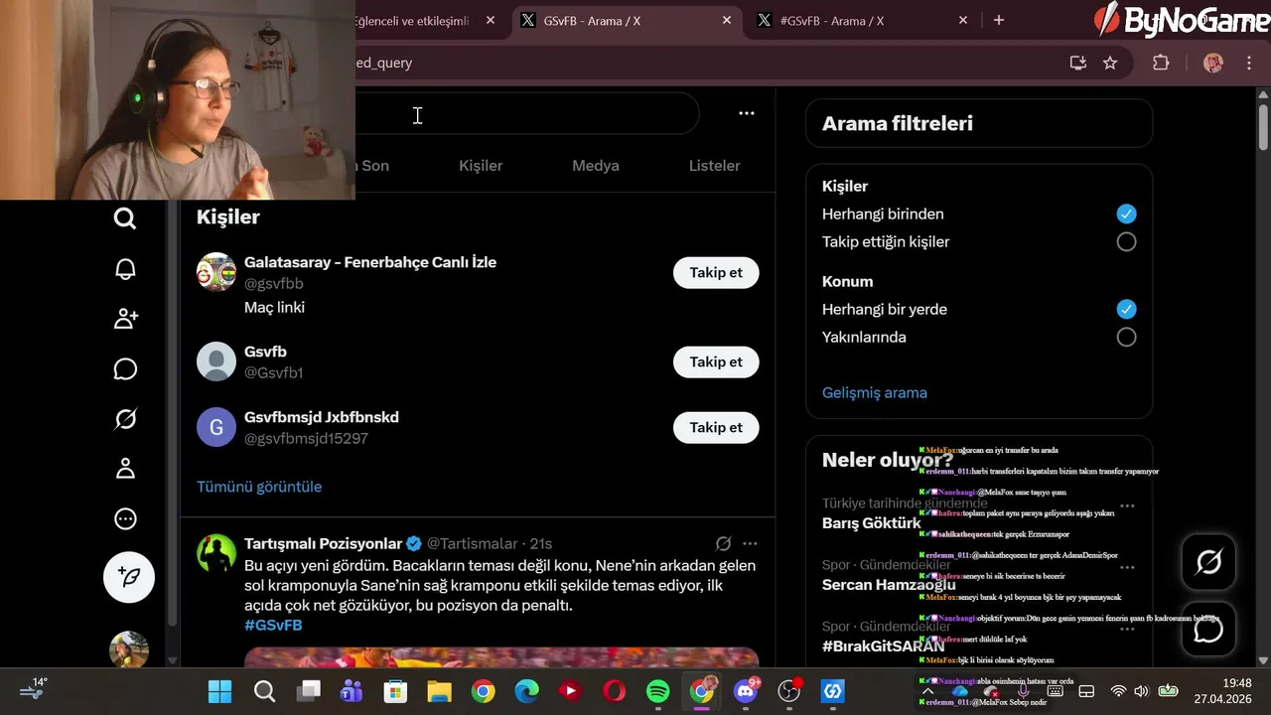
Task: Switch to the Medya tab
Action: 596,166
